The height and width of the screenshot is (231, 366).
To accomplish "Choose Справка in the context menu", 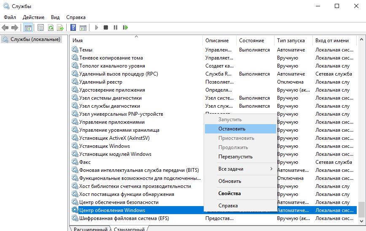I will (240, 206).
